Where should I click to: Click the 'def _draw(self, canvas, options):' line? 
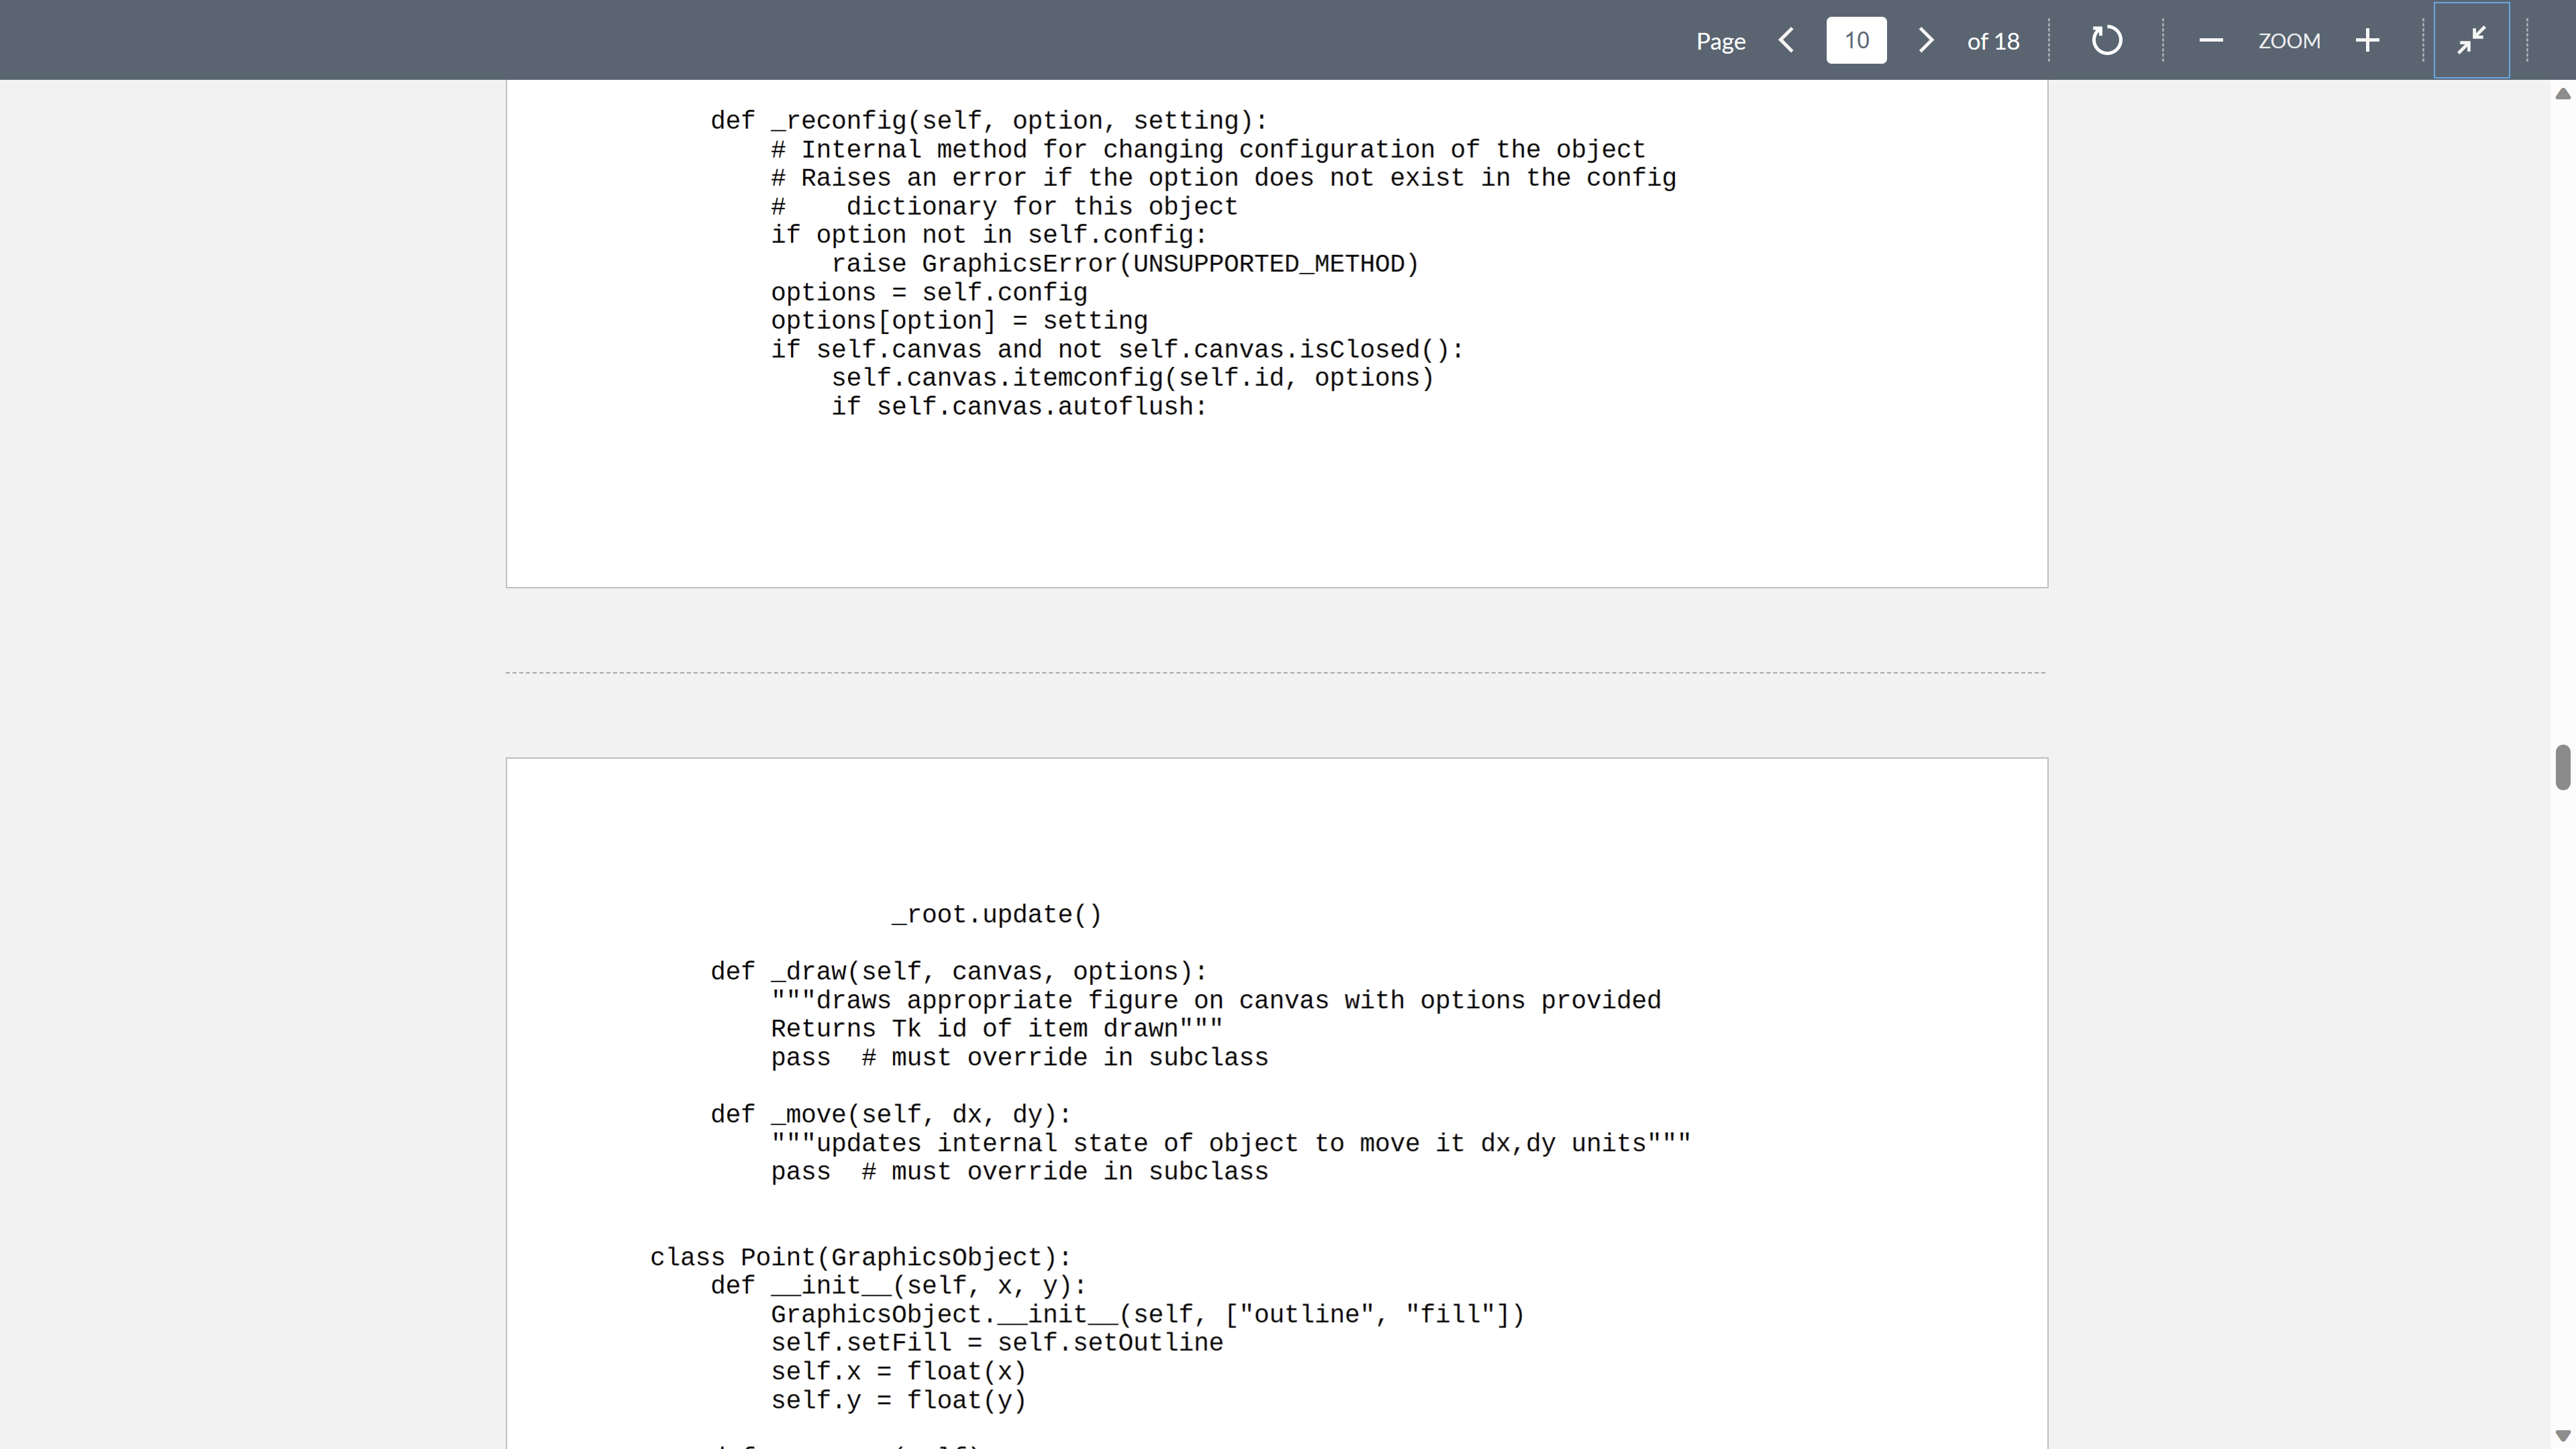[x=958, y=972]
